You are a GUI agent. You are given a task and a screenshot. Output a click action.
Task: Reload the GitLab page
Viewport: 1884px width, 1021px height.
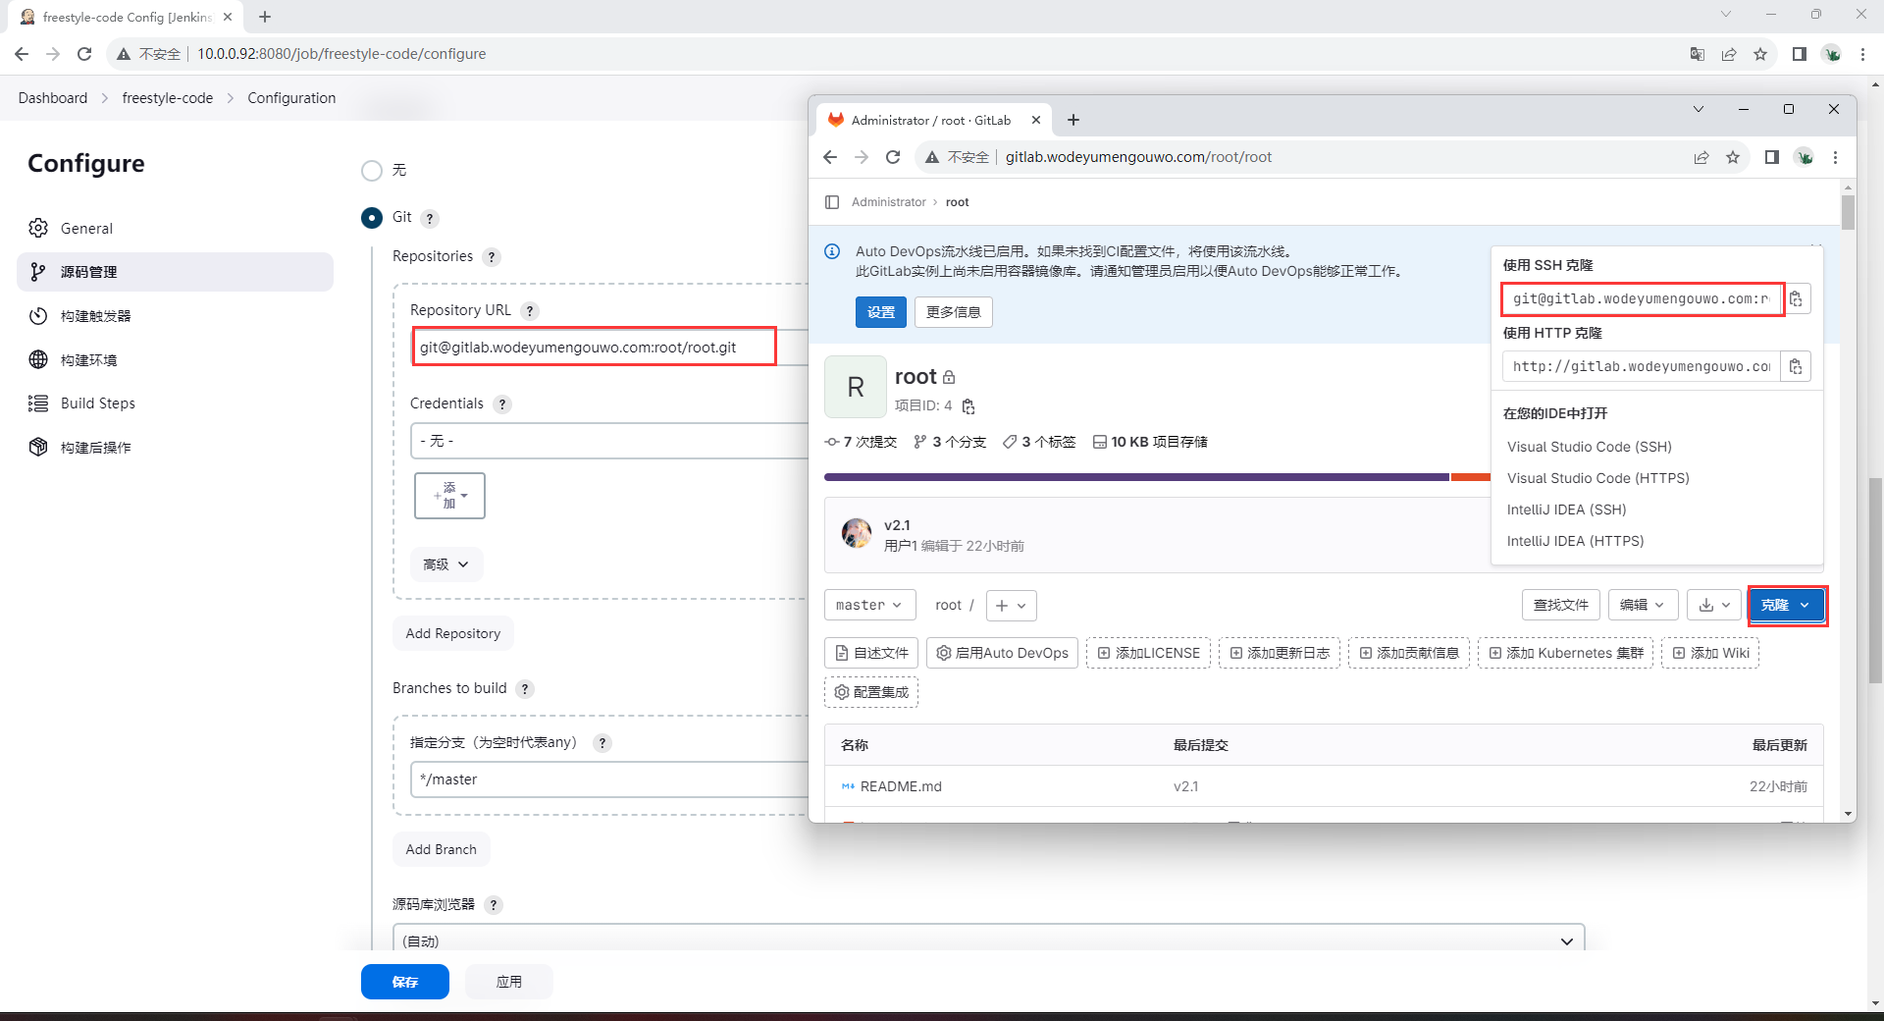tap(893, 157)
